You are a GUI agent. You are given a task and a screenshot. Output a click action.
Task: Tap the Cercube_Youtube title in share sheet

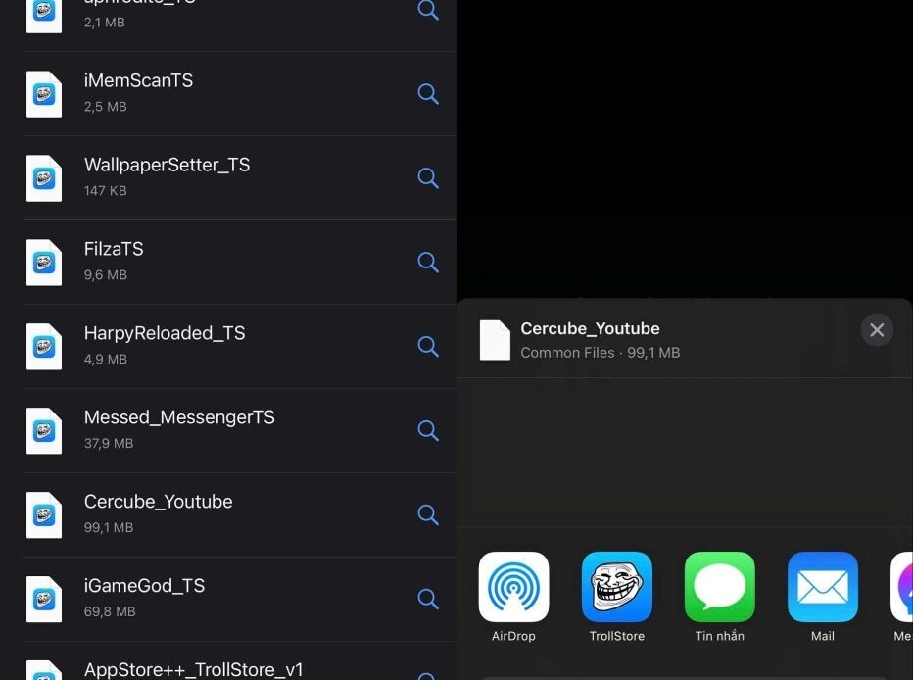click(x=590, y=328)
